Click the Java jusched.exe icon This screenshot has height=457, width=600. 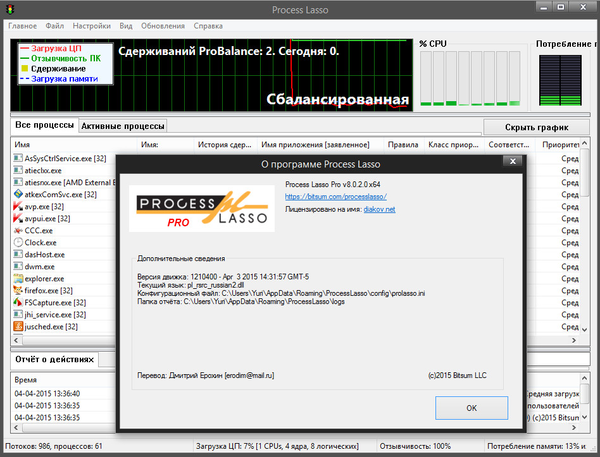[18, 326]
